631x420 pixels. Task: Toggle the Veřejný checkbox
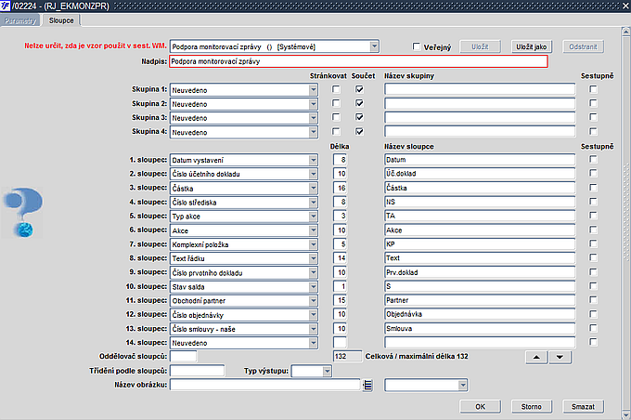click(417, 46)
